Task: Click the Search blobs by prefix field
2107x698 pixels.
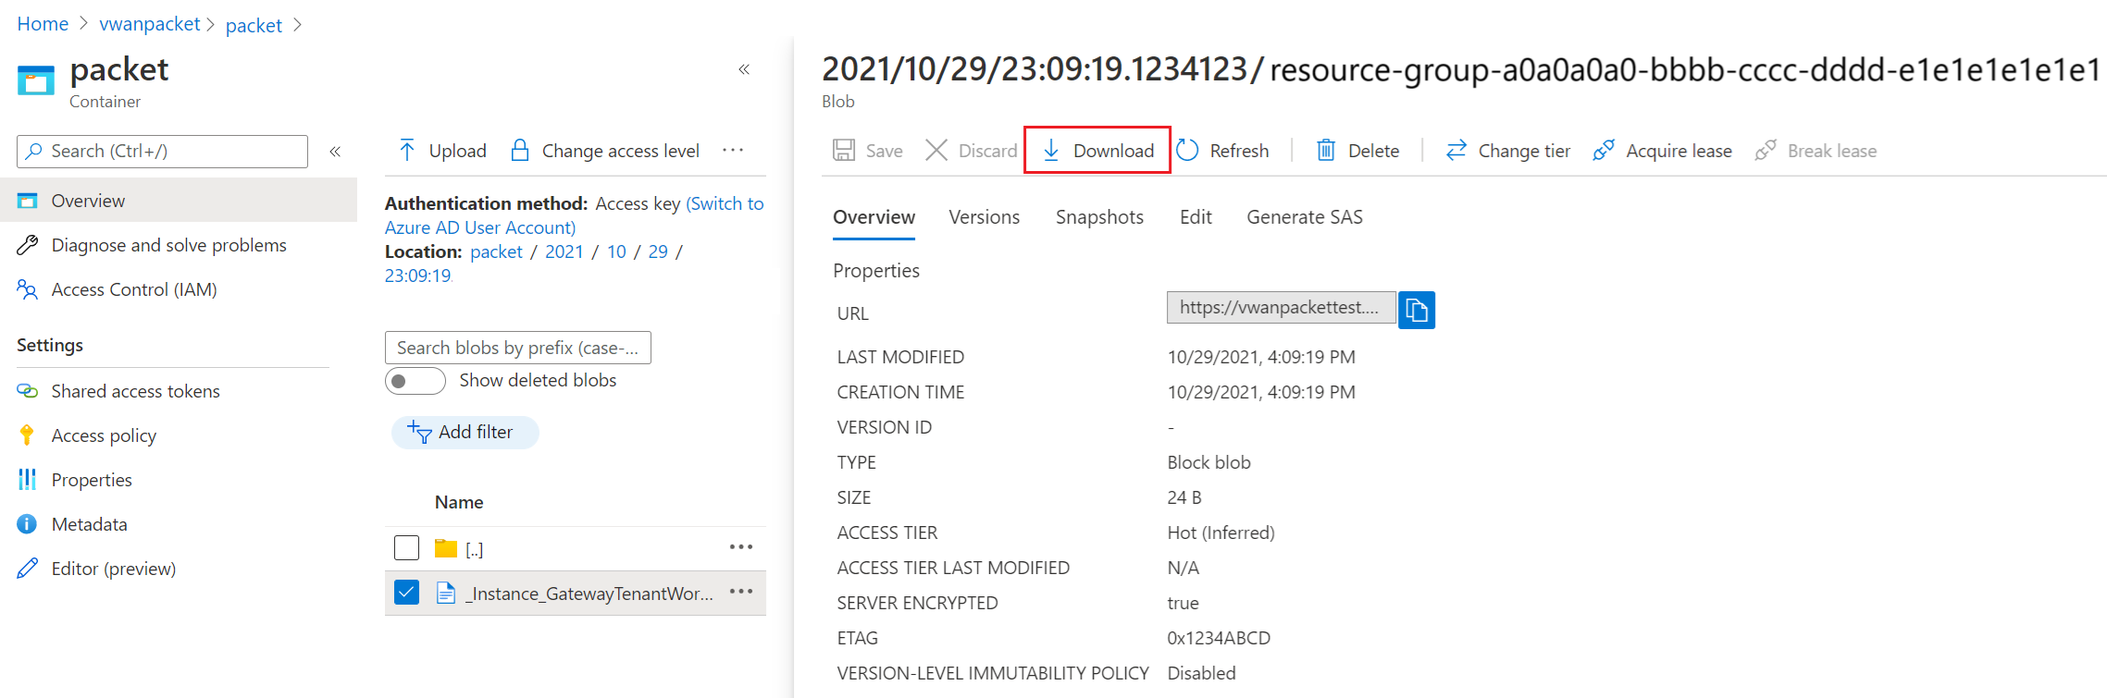Action: (x=517, y=348)
